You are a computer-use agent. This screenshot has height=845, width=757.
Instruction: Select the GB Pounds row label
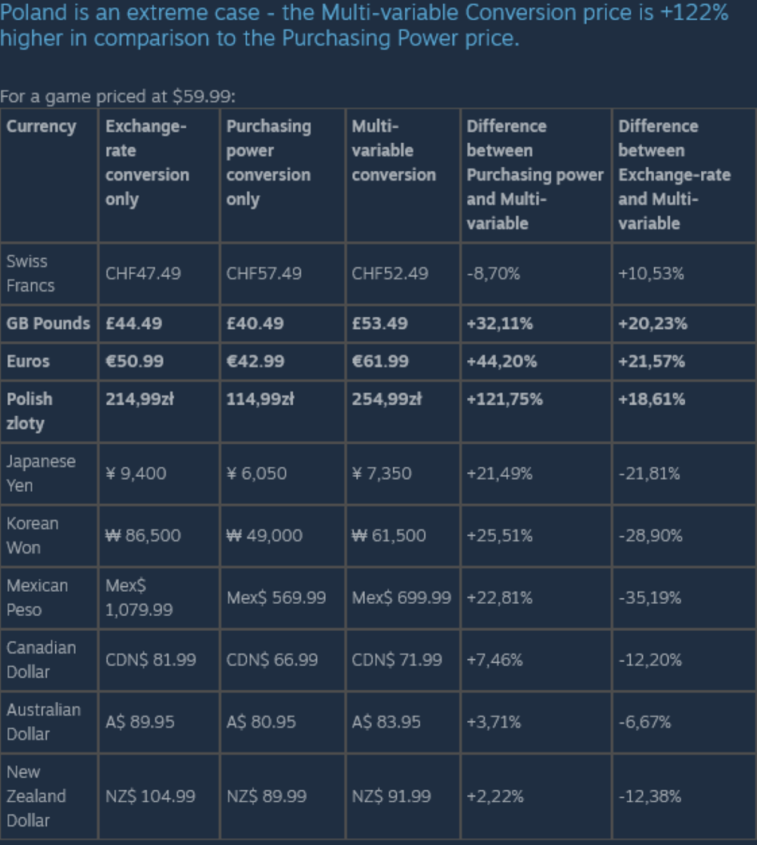coord(49,323)
